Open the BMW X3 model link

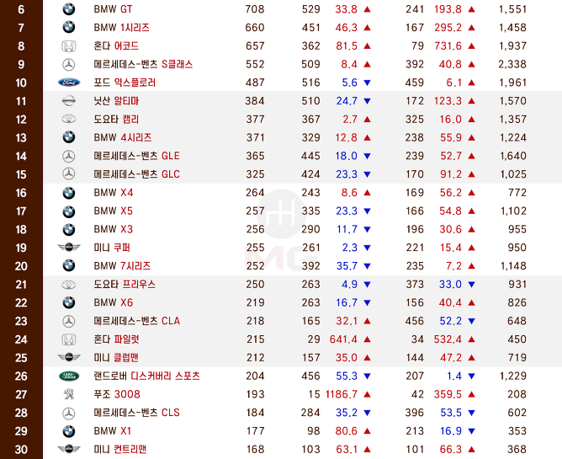coord(114,229)
